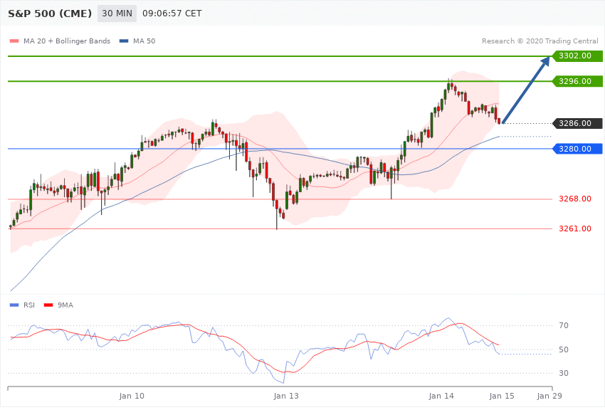The image size is (605, 410).
Task: Select the 3302.00 resistance price tag
Action: click(578, 56)
